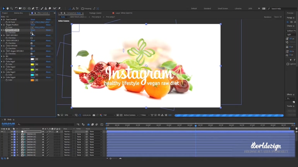Enable Motion Blur for all layers icon
The width and height of the screenshot is (298, 167).
pyautogui.click(x=96, y=124)
